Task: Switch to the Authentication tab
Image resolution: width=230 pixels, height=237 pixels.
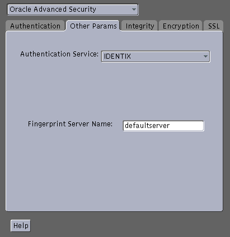Action: [x=35, y=26]
